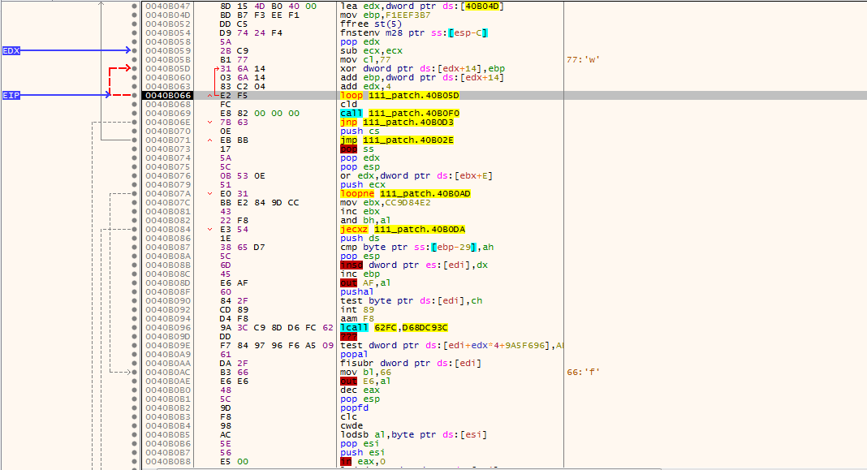Click the xor dword ptr ds:[edx+14],ebp instruction
This screenshot has width=867, height=470.
click(x=422, y=68)
